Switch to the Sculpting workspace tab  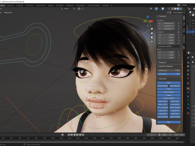coord(19,6)
